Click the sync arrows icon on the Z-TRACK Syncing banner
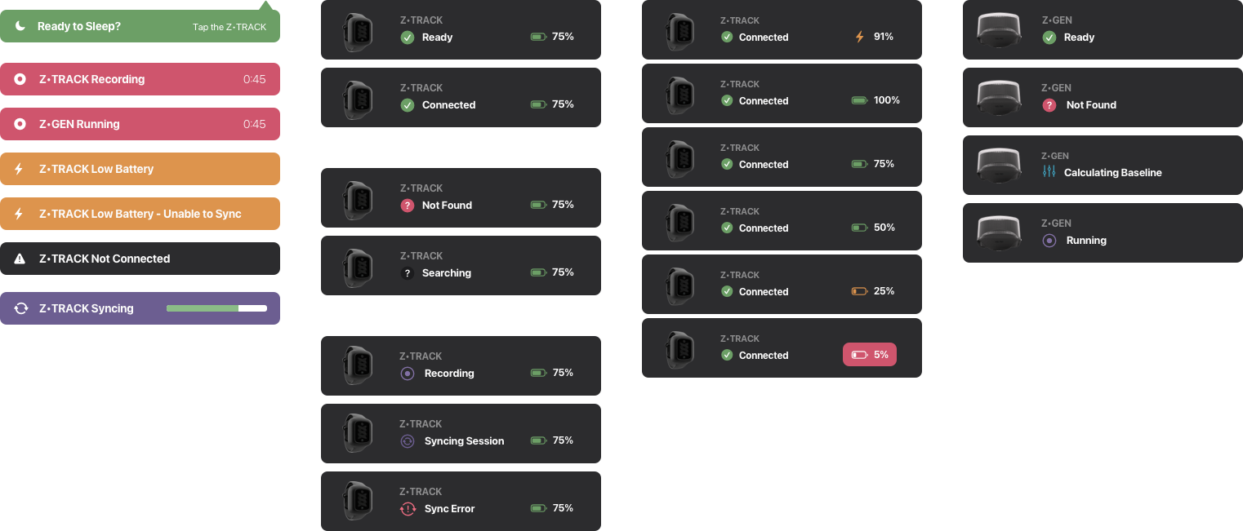 click(21, 308)
